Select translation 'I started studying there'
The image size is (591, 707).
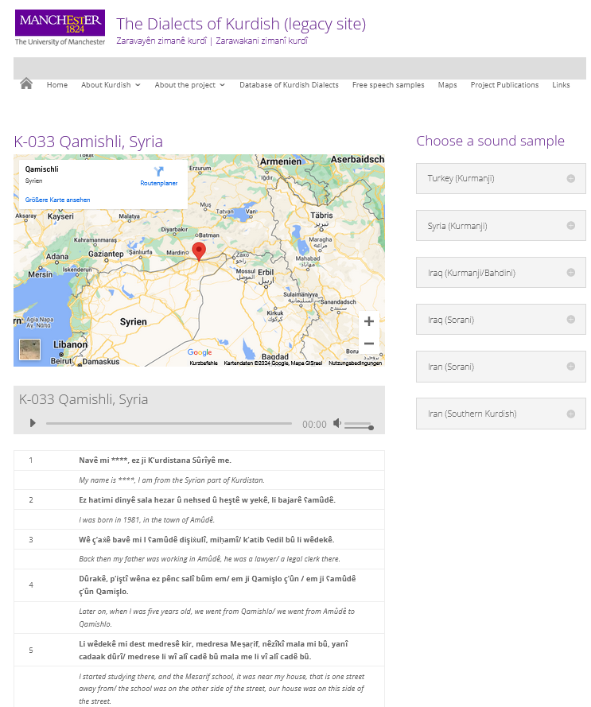pos(221,689)
